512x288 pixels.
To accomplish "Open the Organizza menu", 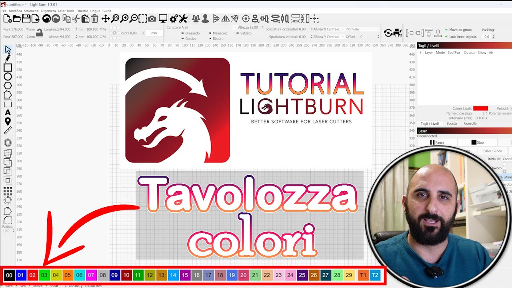I will tap(48, 11).
